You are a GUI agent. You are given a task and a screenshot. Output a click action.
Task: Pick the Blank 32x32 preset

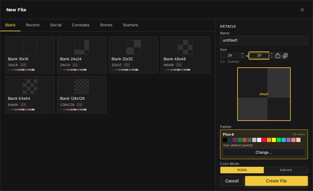pyautogui.click(x=134, y=55)
